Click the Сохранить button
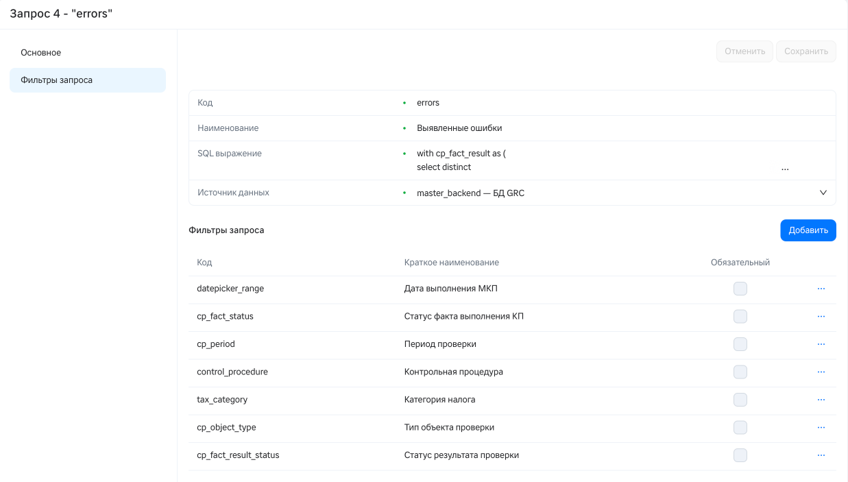Viewport: 848px width, 482px height. 806,51
